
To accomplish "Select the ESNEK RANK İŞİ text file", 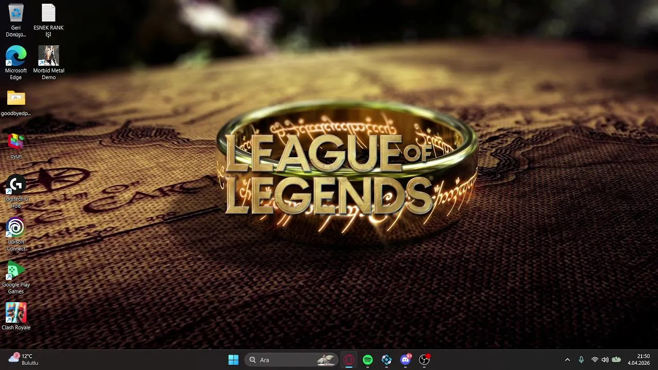I will (x=48, y=21).
